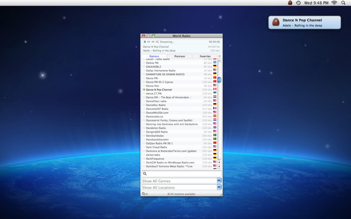This screenshot has height=219, width=351.
Task: Collapse search filters using bottom magnifier icon
Action: click(144, 194)
